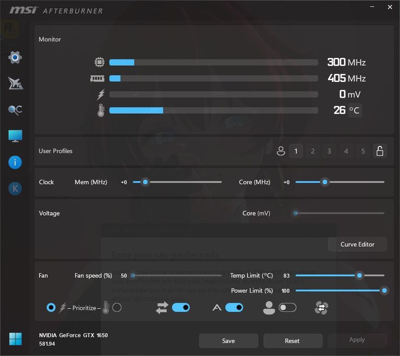Select Prioritize temperature radio button

(x=117, y=308)
